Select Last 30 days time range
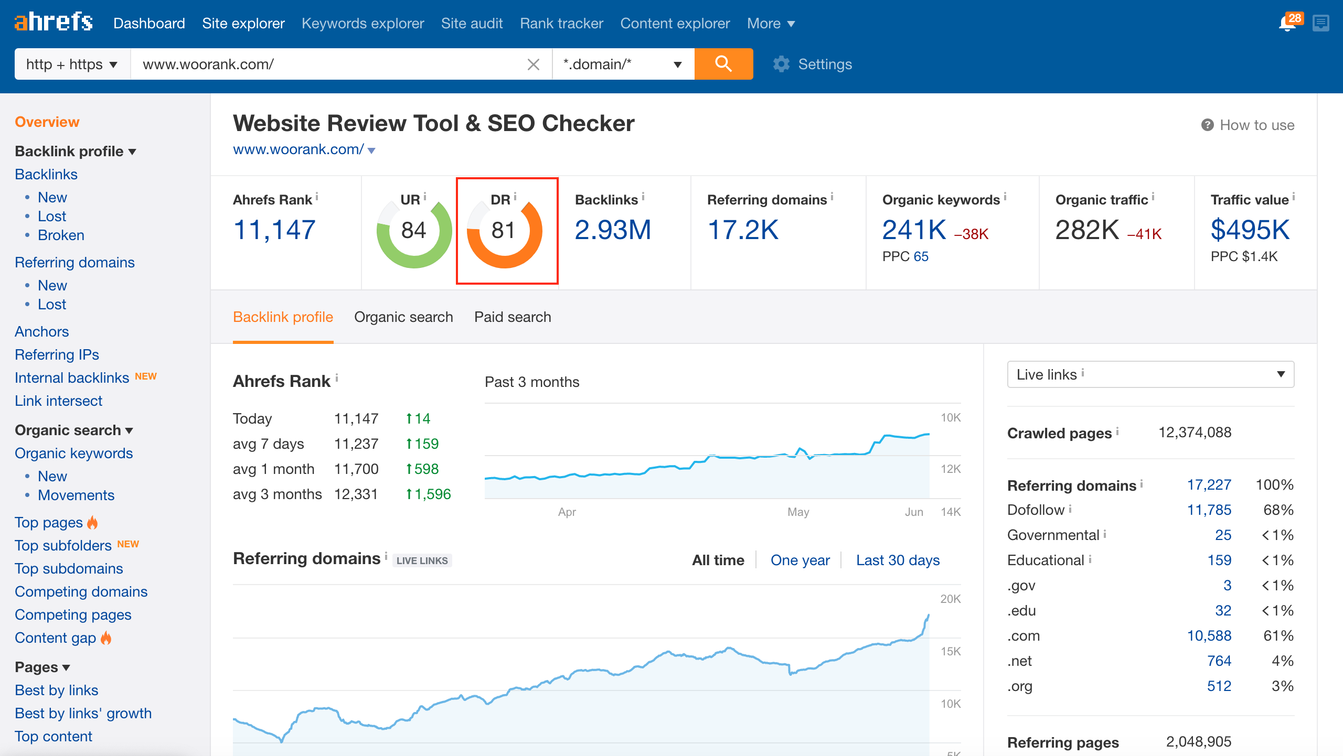This screenshot has width=1343, height=756. pyautogui.click(x=898, y=560)
